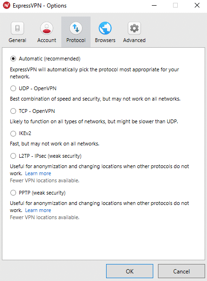Open the General tab switch icon
Viewport: 207px width, 281px height.
(x=17, y=28)
